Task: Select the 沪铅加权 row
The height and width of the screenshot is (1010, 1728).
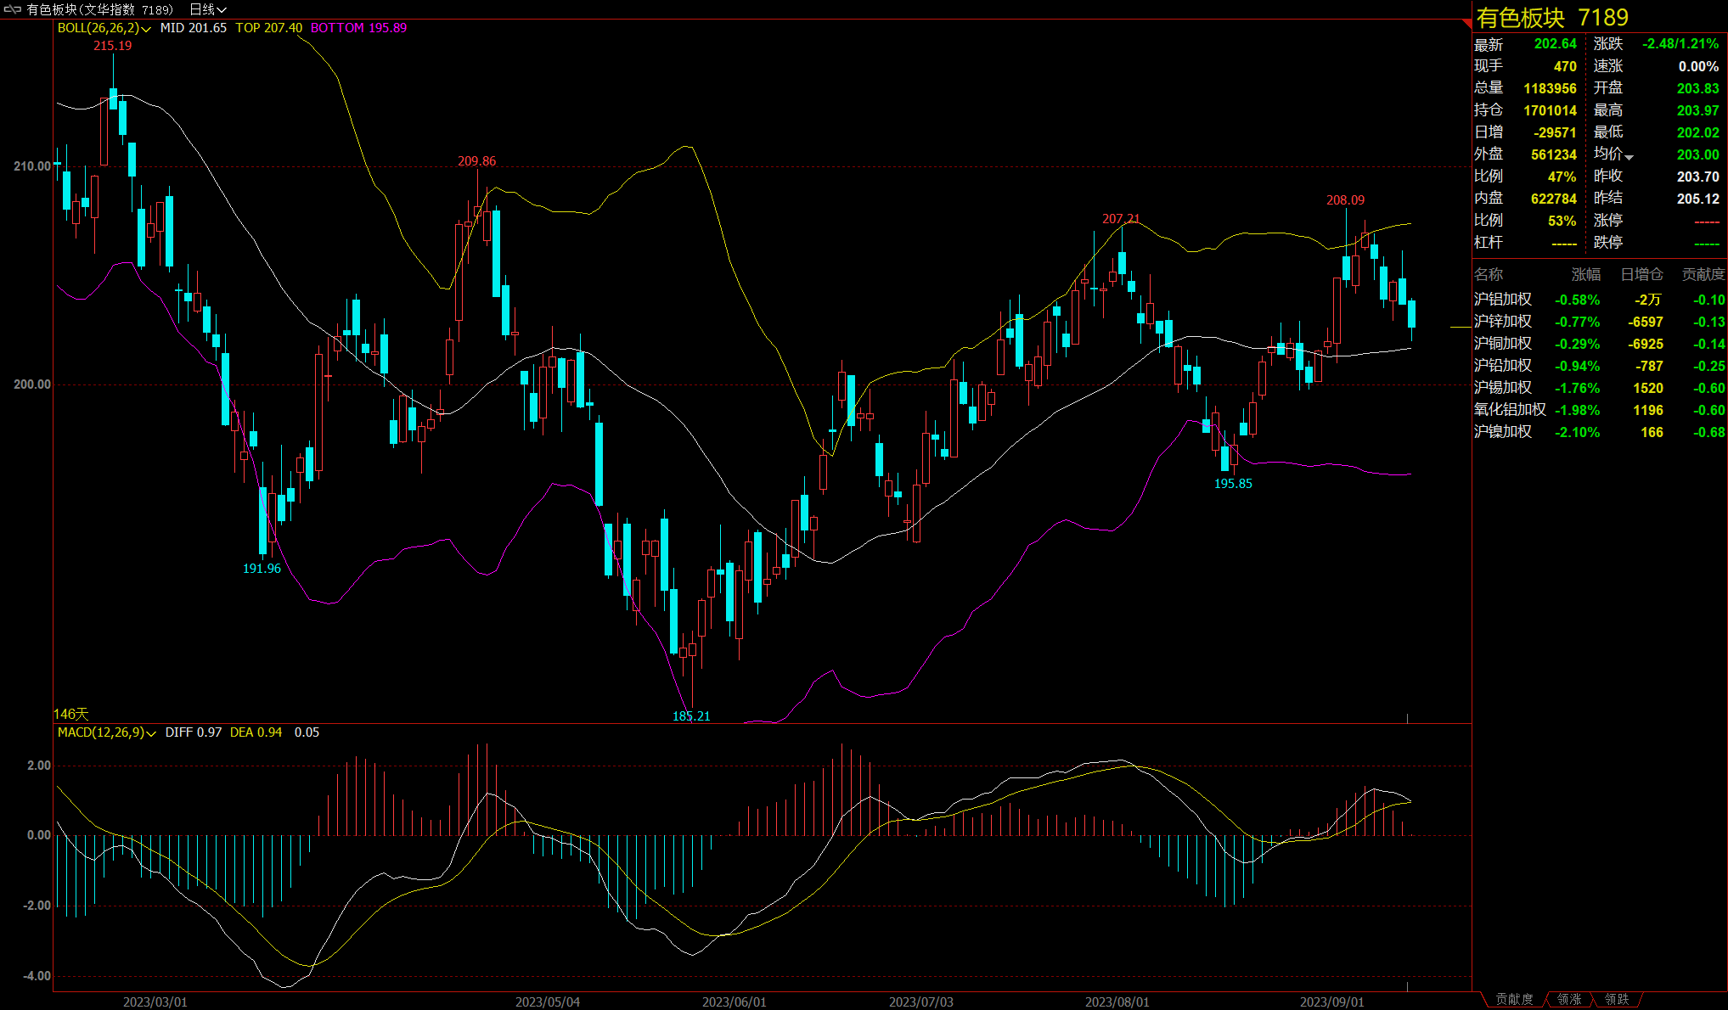Action: (x=1600, y=366)
